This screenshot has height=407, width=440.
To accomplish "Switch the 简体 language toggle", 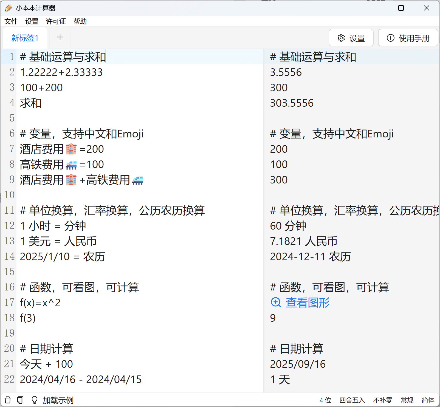I will pos(428,400).
